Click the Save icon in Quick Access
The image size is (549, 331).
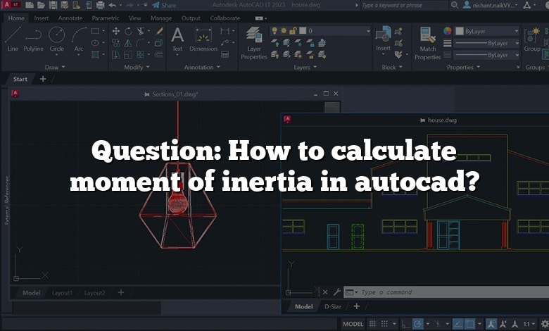click(53, 5)
